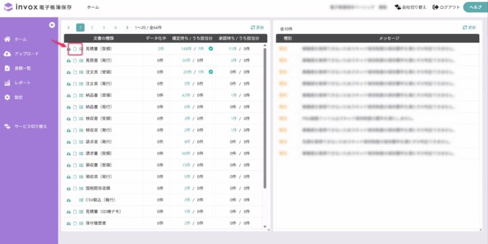Click the document icon for 領収書(発行)
Screen dimensions: 488x244
click(x=75, y=177)
